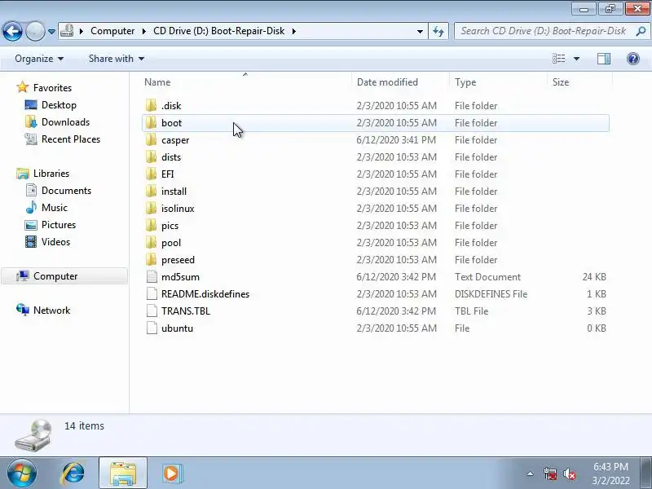Open Help with the question mark icon
This screenshot has height=489, width=652.
pyautogui.click(x=633, y=59)
